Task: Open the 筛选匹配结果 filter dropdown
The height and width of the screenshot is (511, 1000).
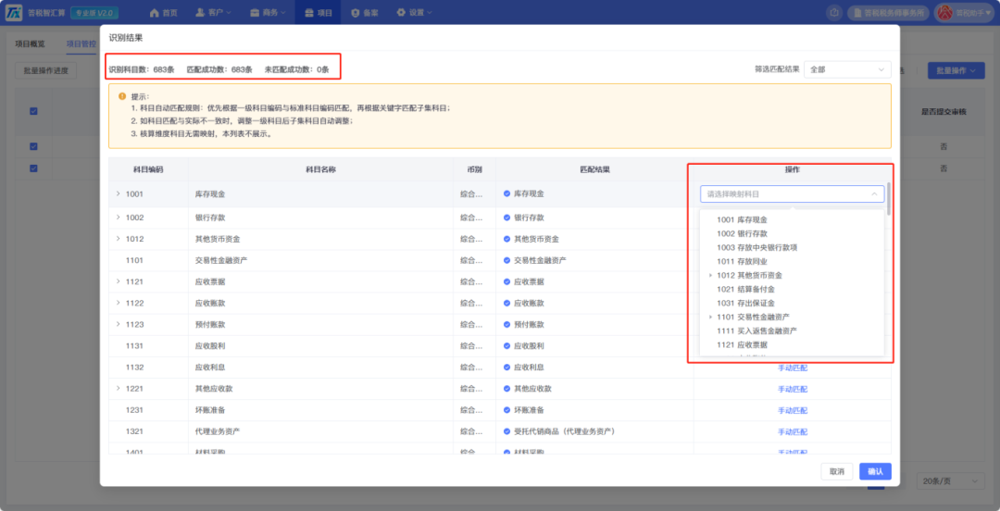Action: click(847, 69)
